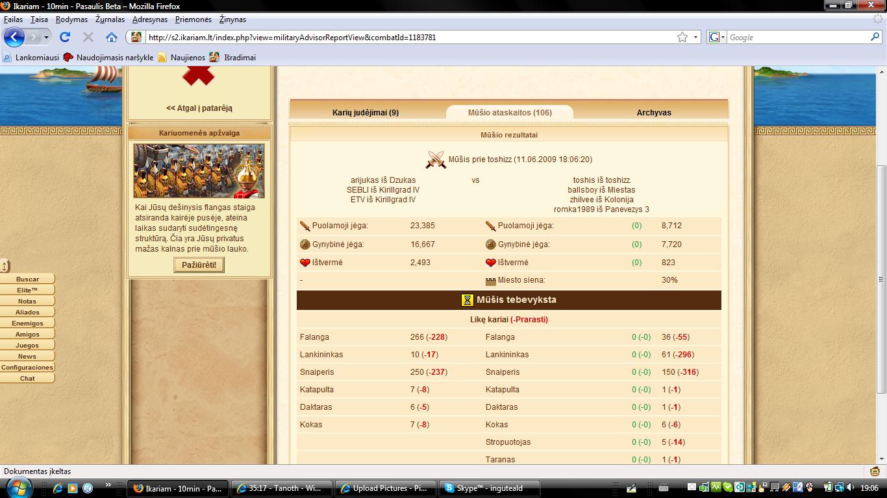The width and height of the screenshot is (887, 498).
Task: Open the Išradimai bookmark
Action: 232,57
